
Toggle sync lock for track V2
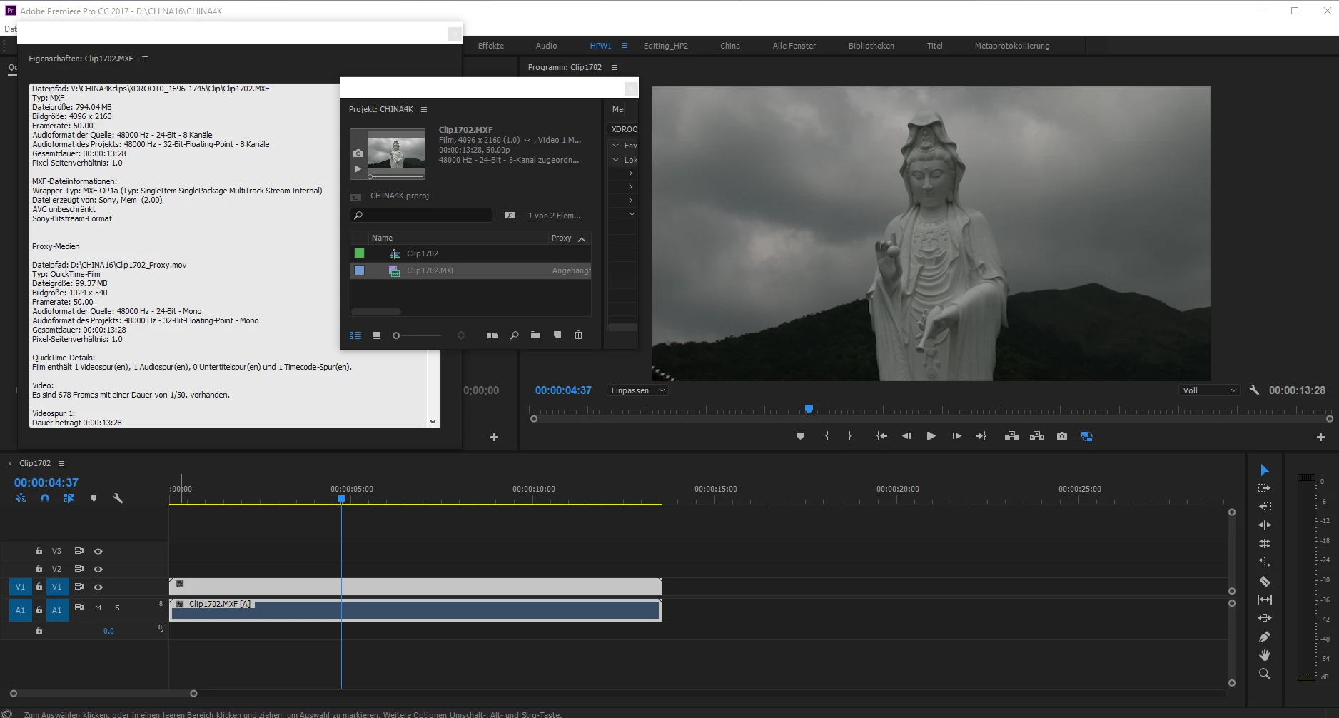[79, 569]
